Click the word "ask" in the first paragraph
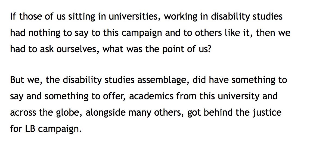Viewport: 316px width, 148px height. coord(42,50)
